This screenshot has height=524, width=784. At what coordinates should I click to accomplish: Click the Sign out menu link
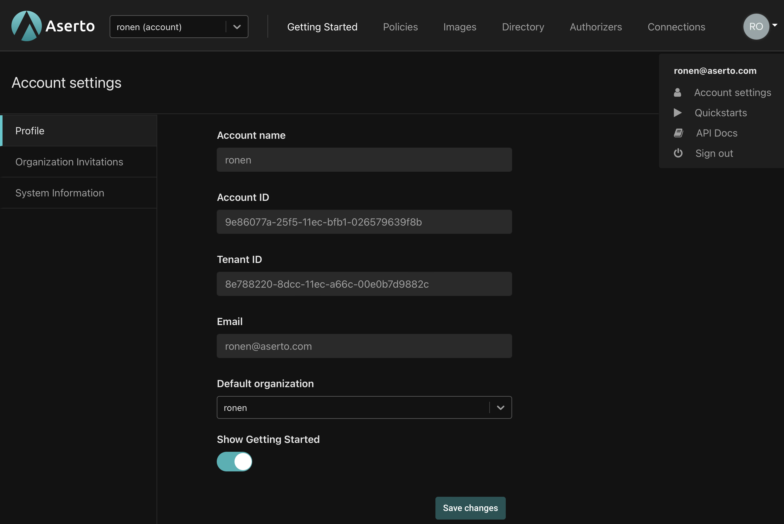pyautogui.click(x=714, y=153)
